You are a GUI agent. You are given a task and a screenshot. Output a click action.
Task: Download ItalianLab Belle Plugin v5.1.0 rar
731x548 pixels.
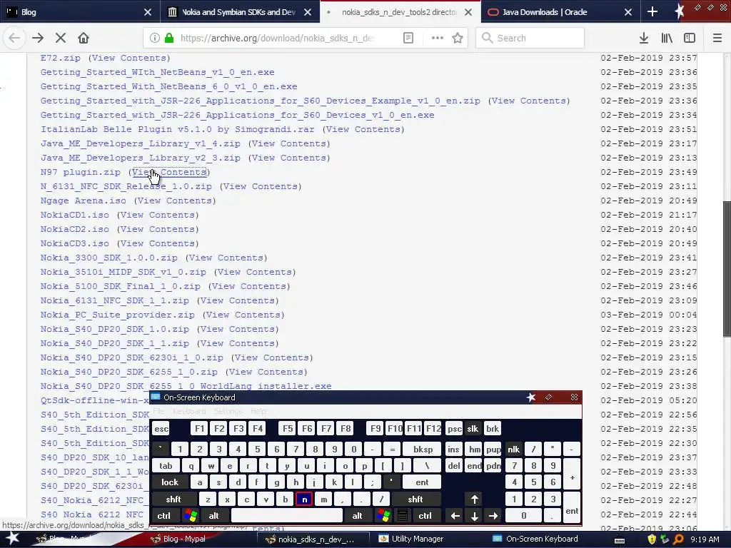tap(178, 129)
